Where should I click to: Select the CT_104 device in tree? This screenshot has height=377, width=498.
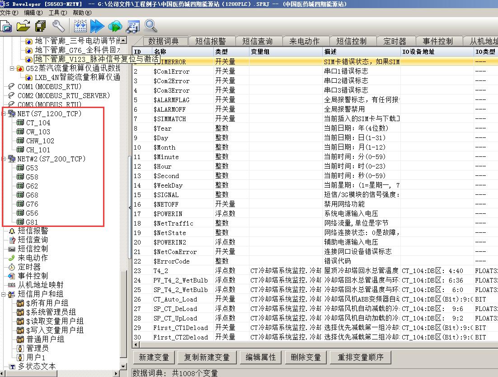[x=38, y=123]
